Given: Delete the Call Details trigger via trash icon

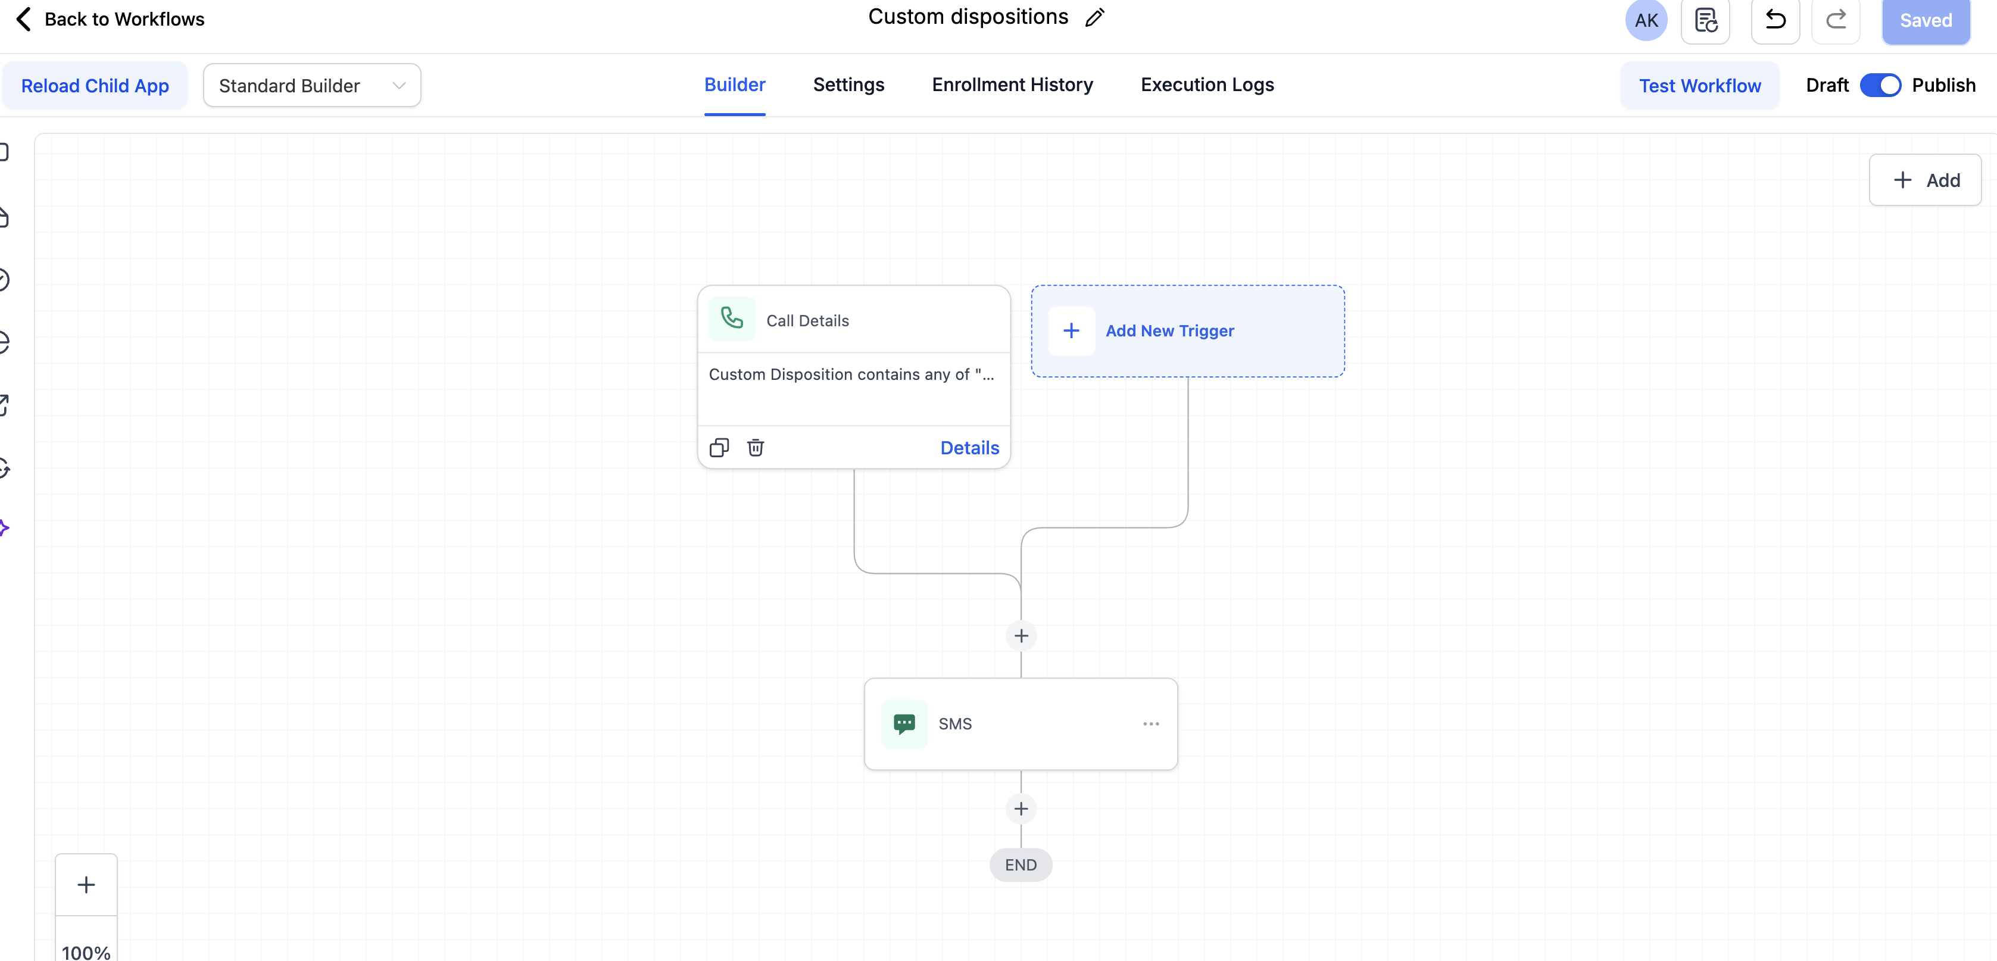Looking at the screenshot, I should (755, 448).
